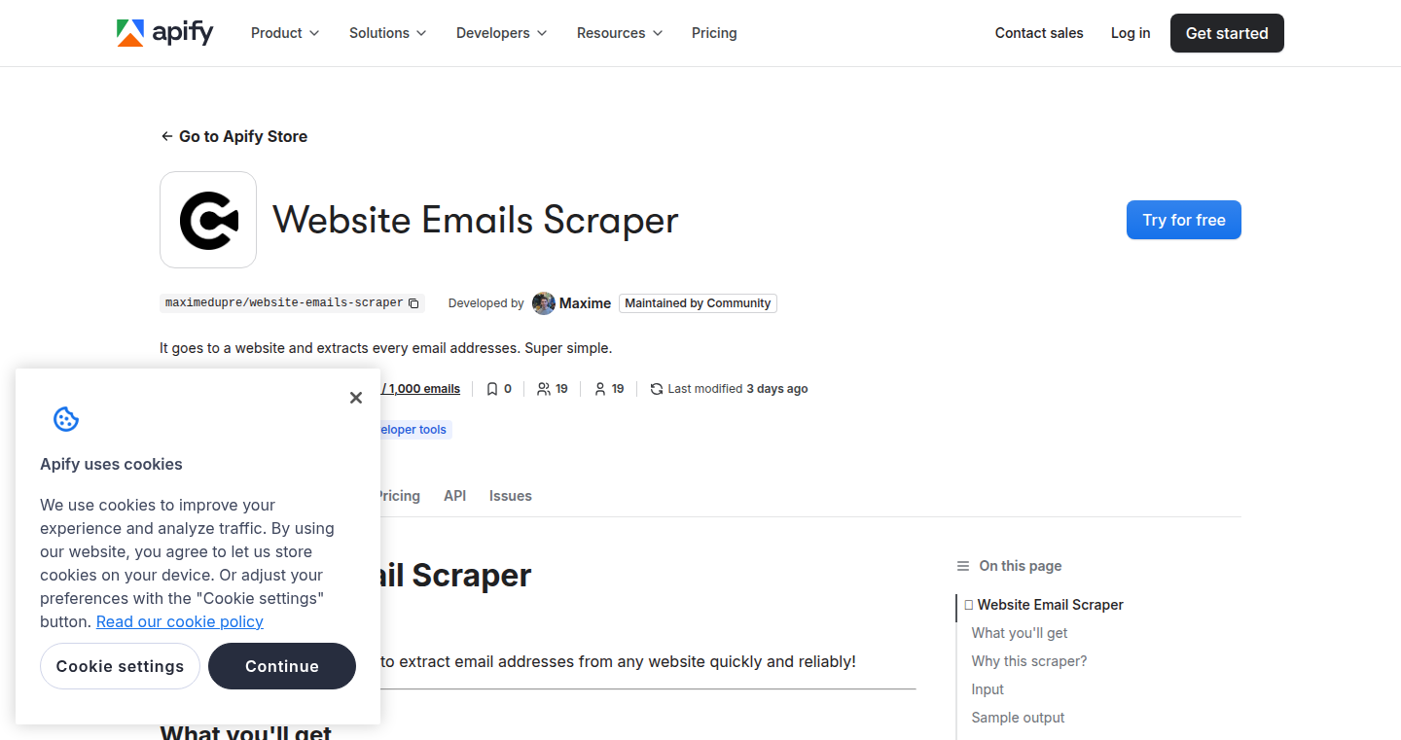Click the back arrow to Apify Store
The image size is (1401, 740).
pos(167,136)
